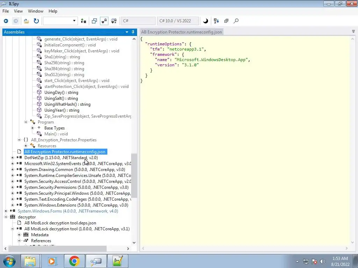Image resolution: width=358 pixels, height=268 pixels.
Task: Open Windows Explorer from the taskbar
Action: pos(30,261)
